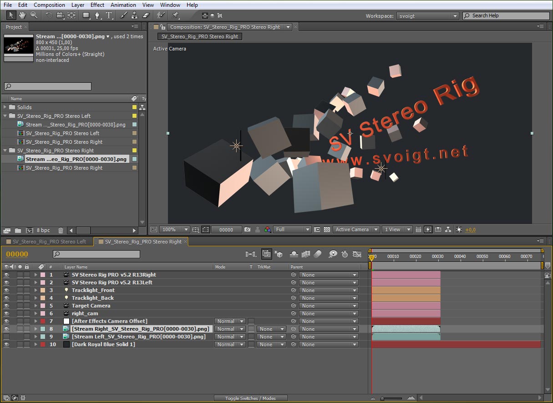Click the Project panel search field
Viewport: 553px width, 403px height.
click(x=48, y=86)
